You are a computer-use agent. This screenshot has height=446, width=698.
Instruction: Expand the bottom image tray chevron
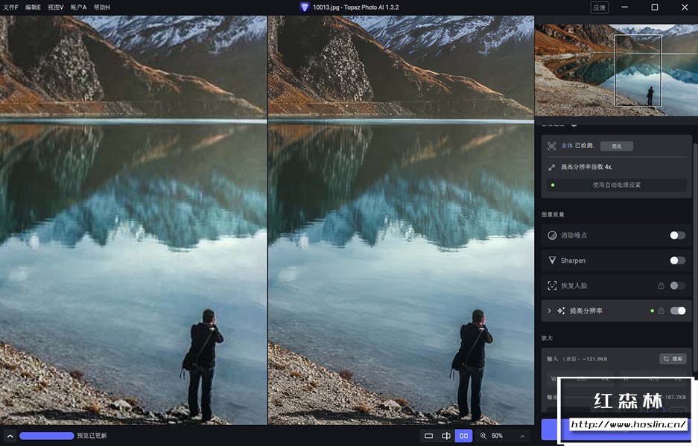(x=10, y=436)
